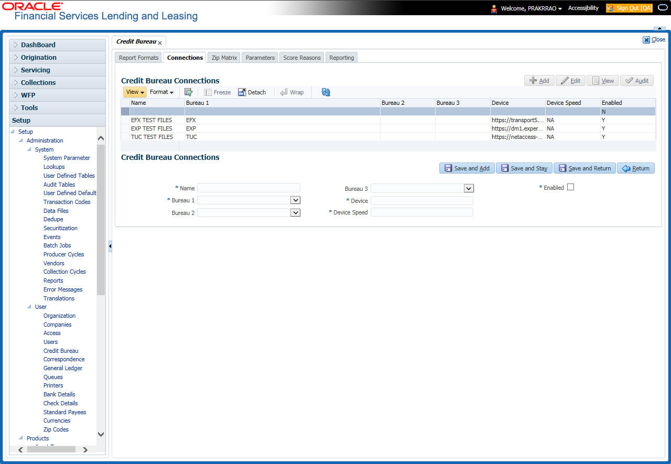Click the View button beside Edit

coord(603,81)
